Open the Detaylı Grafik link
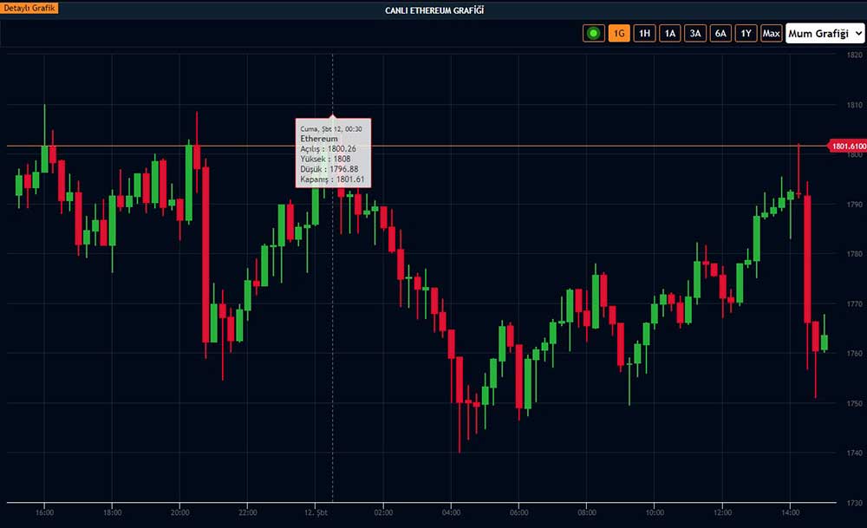 pyautogui.click(x=29, y=9)
